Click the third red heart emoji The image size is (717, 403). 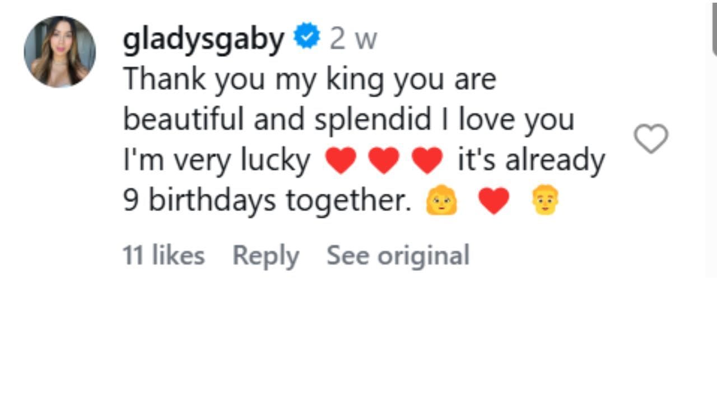click(427, 160)
